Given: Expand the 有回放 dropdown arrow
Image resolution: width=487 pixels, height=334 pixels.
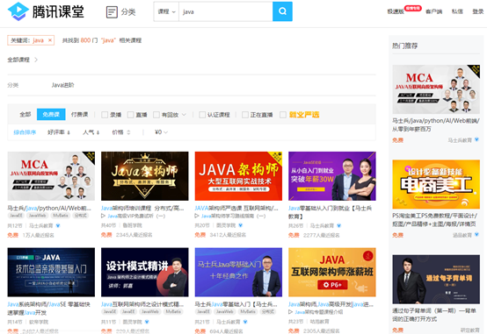Looking at the screenshot, I should click(184, 115).
